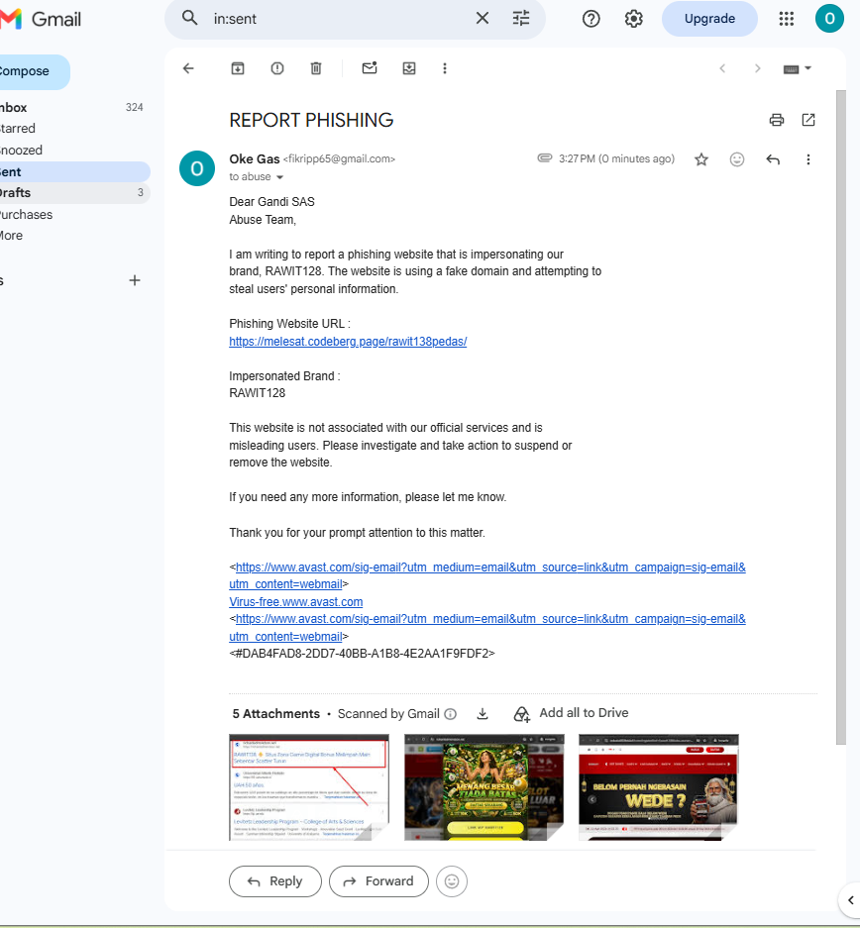Add an emoji reaction beside the star
The image size is (860, 928).
(737, 159)
